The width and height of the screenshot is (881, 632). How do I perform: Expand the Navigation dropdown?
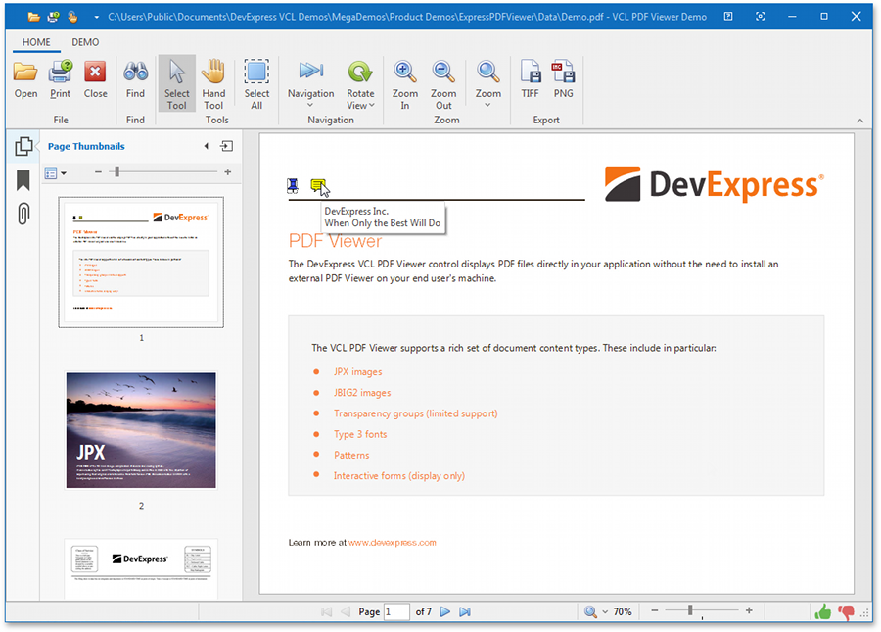310,82
